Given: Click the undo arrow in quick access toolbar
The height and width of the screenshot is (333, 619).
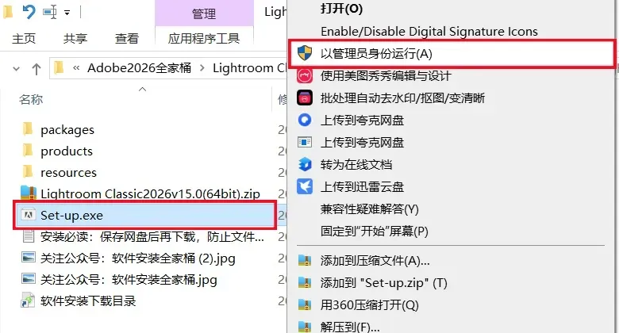Looking at the screenshot, I should tap(29, 12).
